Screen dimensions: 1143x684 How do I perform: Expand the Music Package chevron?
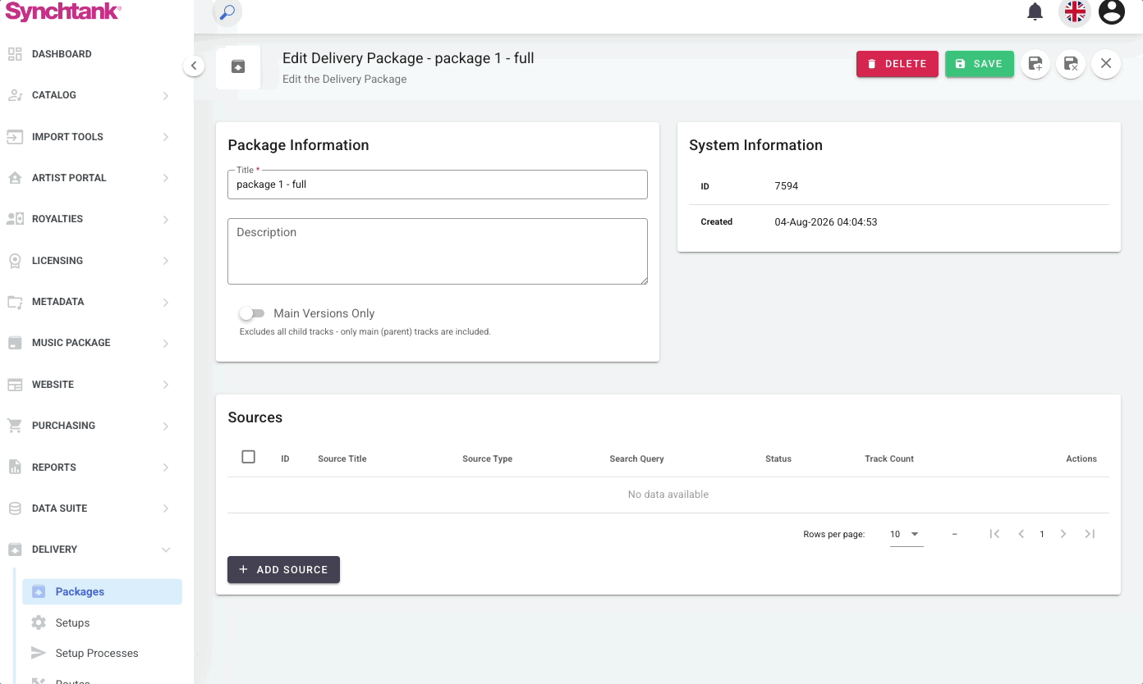166,344
